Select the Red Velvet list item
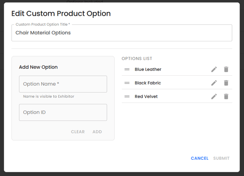 177,96
